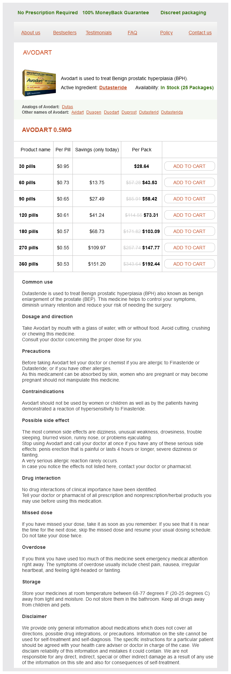Open the About us page
Viewport: 231px width, 674px height.
point(31,33)
